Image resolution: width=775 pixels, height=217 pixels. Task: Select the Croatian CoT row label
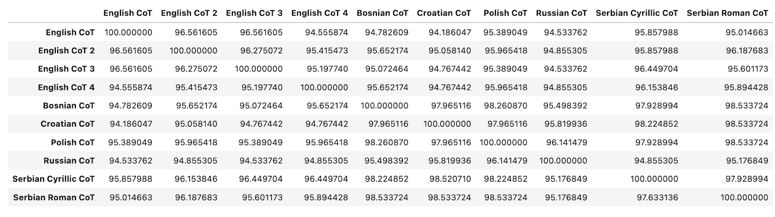pos(67,124)
